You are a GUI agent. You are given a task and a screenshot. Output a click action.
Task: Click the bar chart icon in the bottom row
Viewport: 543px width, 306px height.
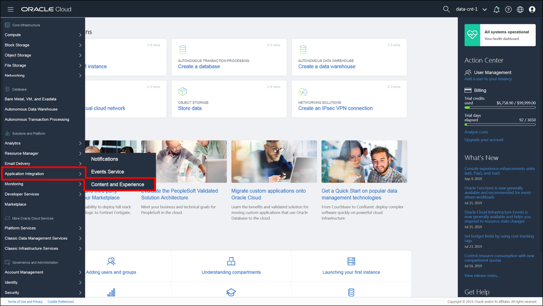(111, 292)
